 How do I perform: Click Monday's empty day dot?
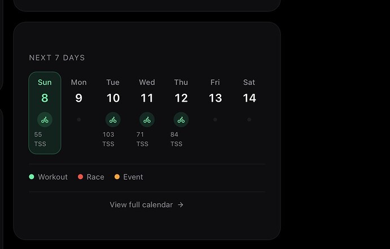(x=79, y=120)
